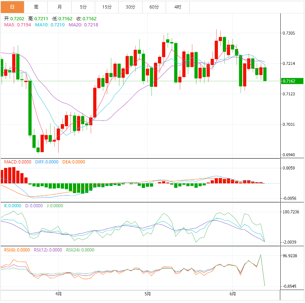Open the 60分 timeframe tab
The width and height of the screenshot is (305, 303).
154,7
